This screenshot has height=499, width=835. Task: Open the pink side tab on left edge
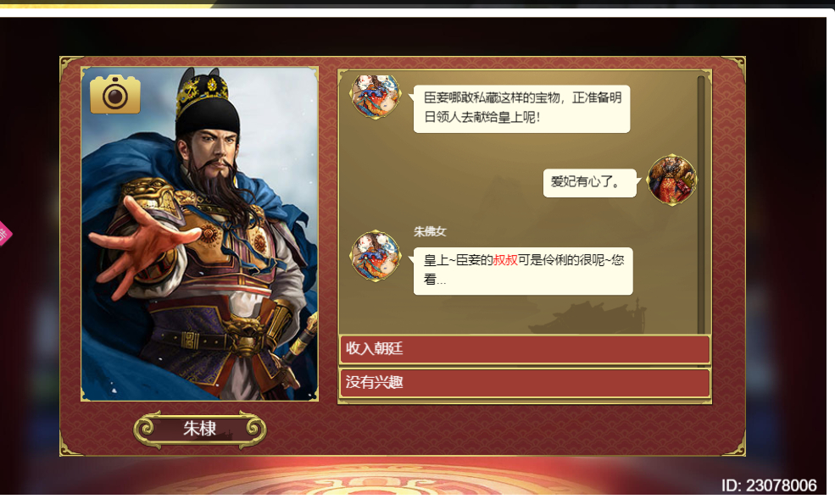pos(4,234)
